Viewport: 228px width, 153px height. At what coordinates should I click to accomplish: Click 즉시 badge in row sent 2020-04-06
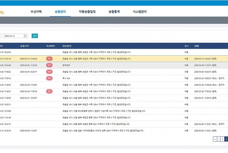click(49, 72)
